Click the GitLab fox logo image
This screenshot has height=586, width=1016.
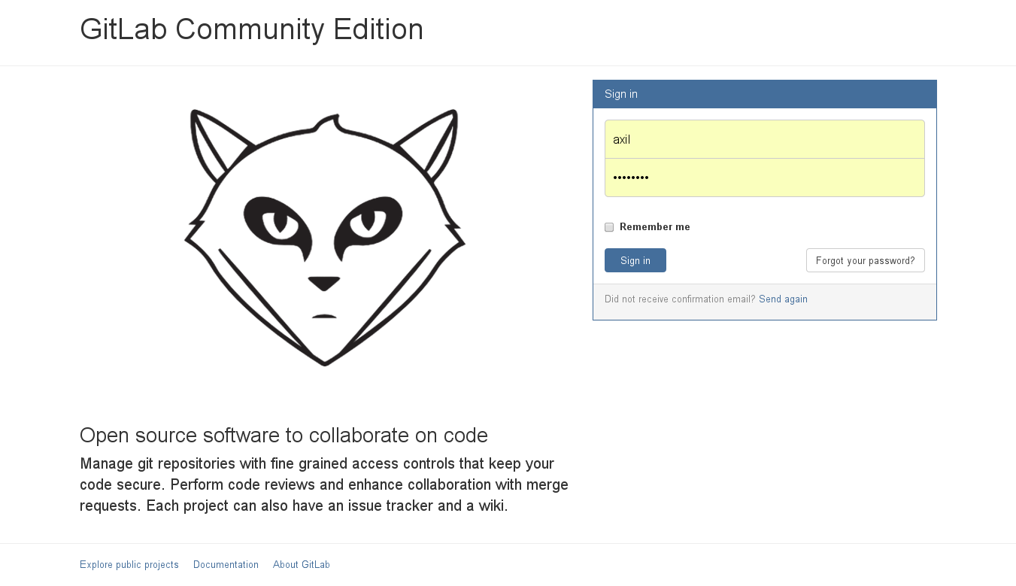(324, 238)
